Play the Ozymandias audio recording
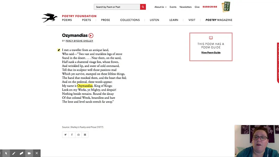 (x=91, y=35)
